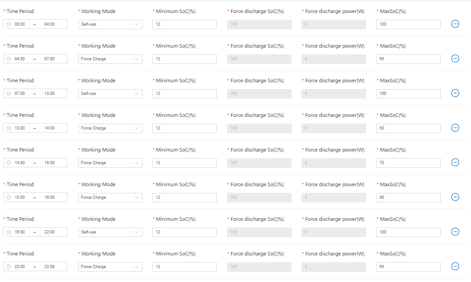Click the MaxSoC field showing 90
Image resolution: width=471 pixels, height=282 pixels.
point(408,197)
